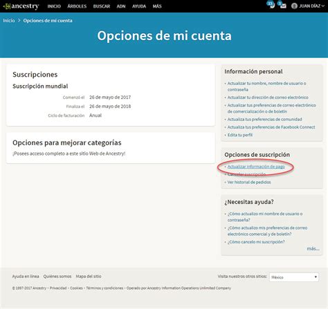Click the Información personal heading
Viewport: 328px width, 309px height.
point(253,71)
